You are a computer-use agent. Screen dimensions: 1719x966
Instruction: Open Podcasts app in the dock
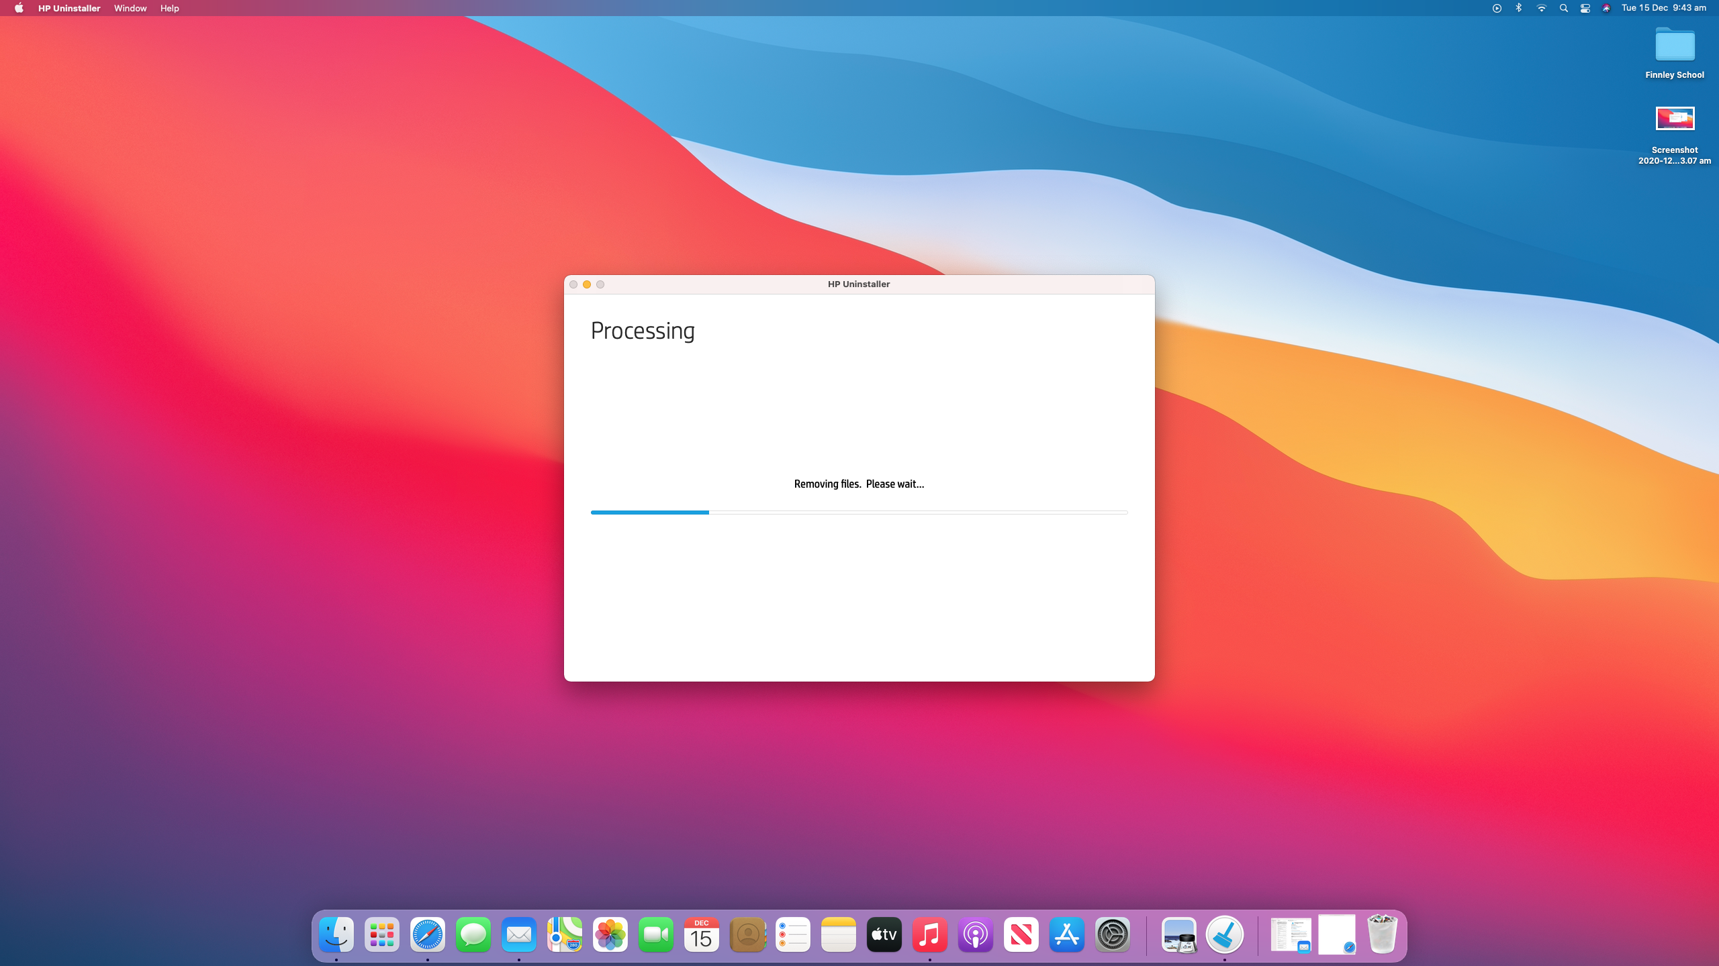976,934
